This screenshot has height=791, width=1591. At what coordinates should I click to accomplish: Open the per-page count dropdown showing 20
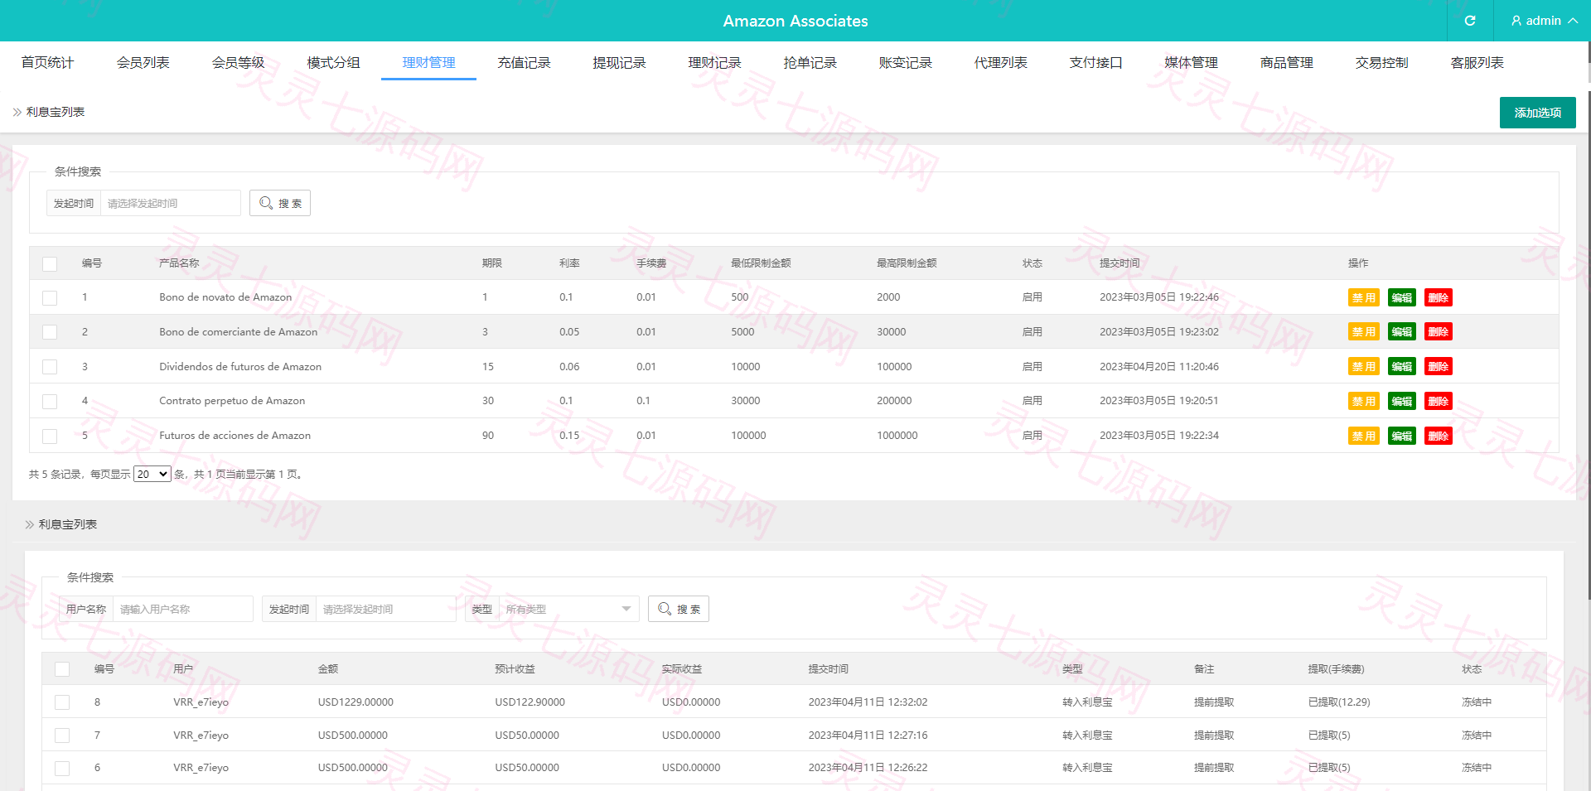pos(152,474)
